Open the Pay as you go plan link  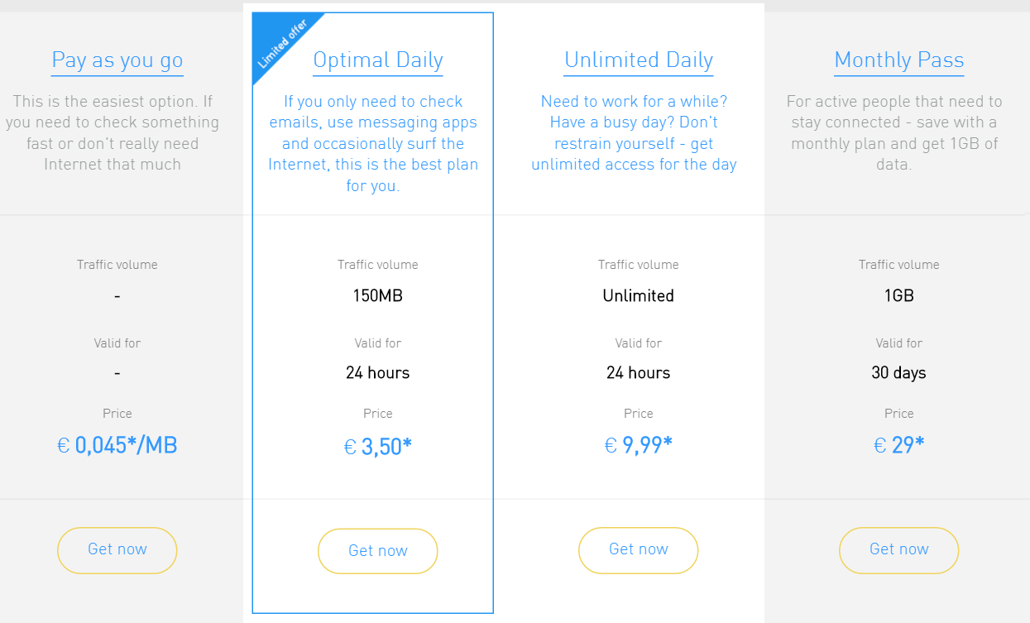pos(117,60)
